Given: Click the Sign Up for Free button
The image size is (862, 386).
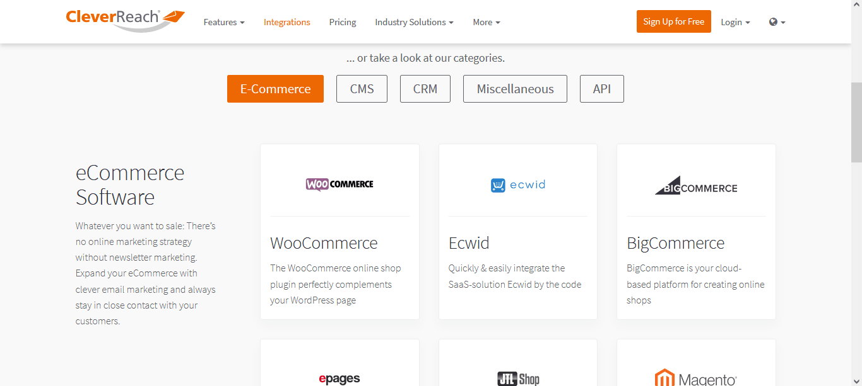Looking at the screenshot, I should [x=674, y=21].
